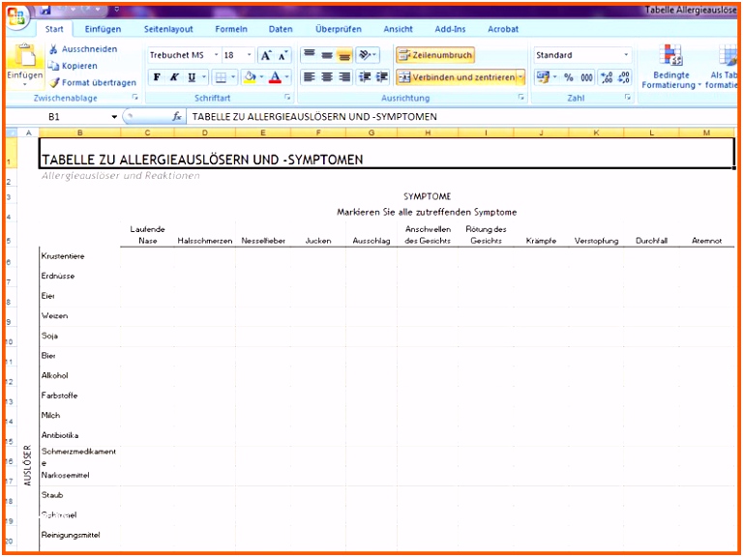Toggle bold formatting (F)
Image resolution: width=743 pixels, height=557 pixels.
pos(157,77)
